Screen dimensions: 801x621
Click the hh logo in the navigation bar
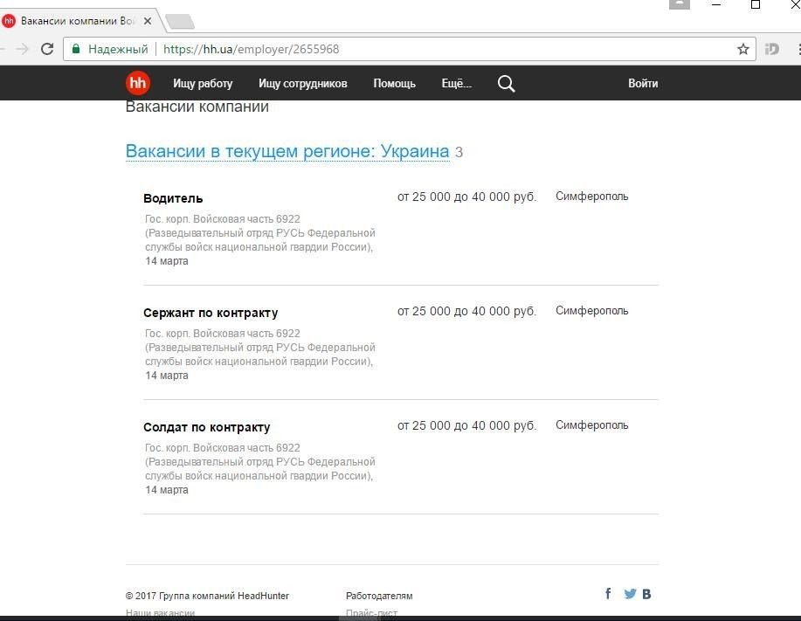[138, 83]
